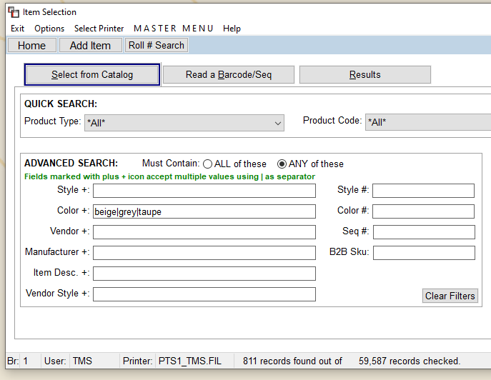Click the 59,587 records checked status text
The height and width of the screenshot is (380, 491).
click(410, 361)
